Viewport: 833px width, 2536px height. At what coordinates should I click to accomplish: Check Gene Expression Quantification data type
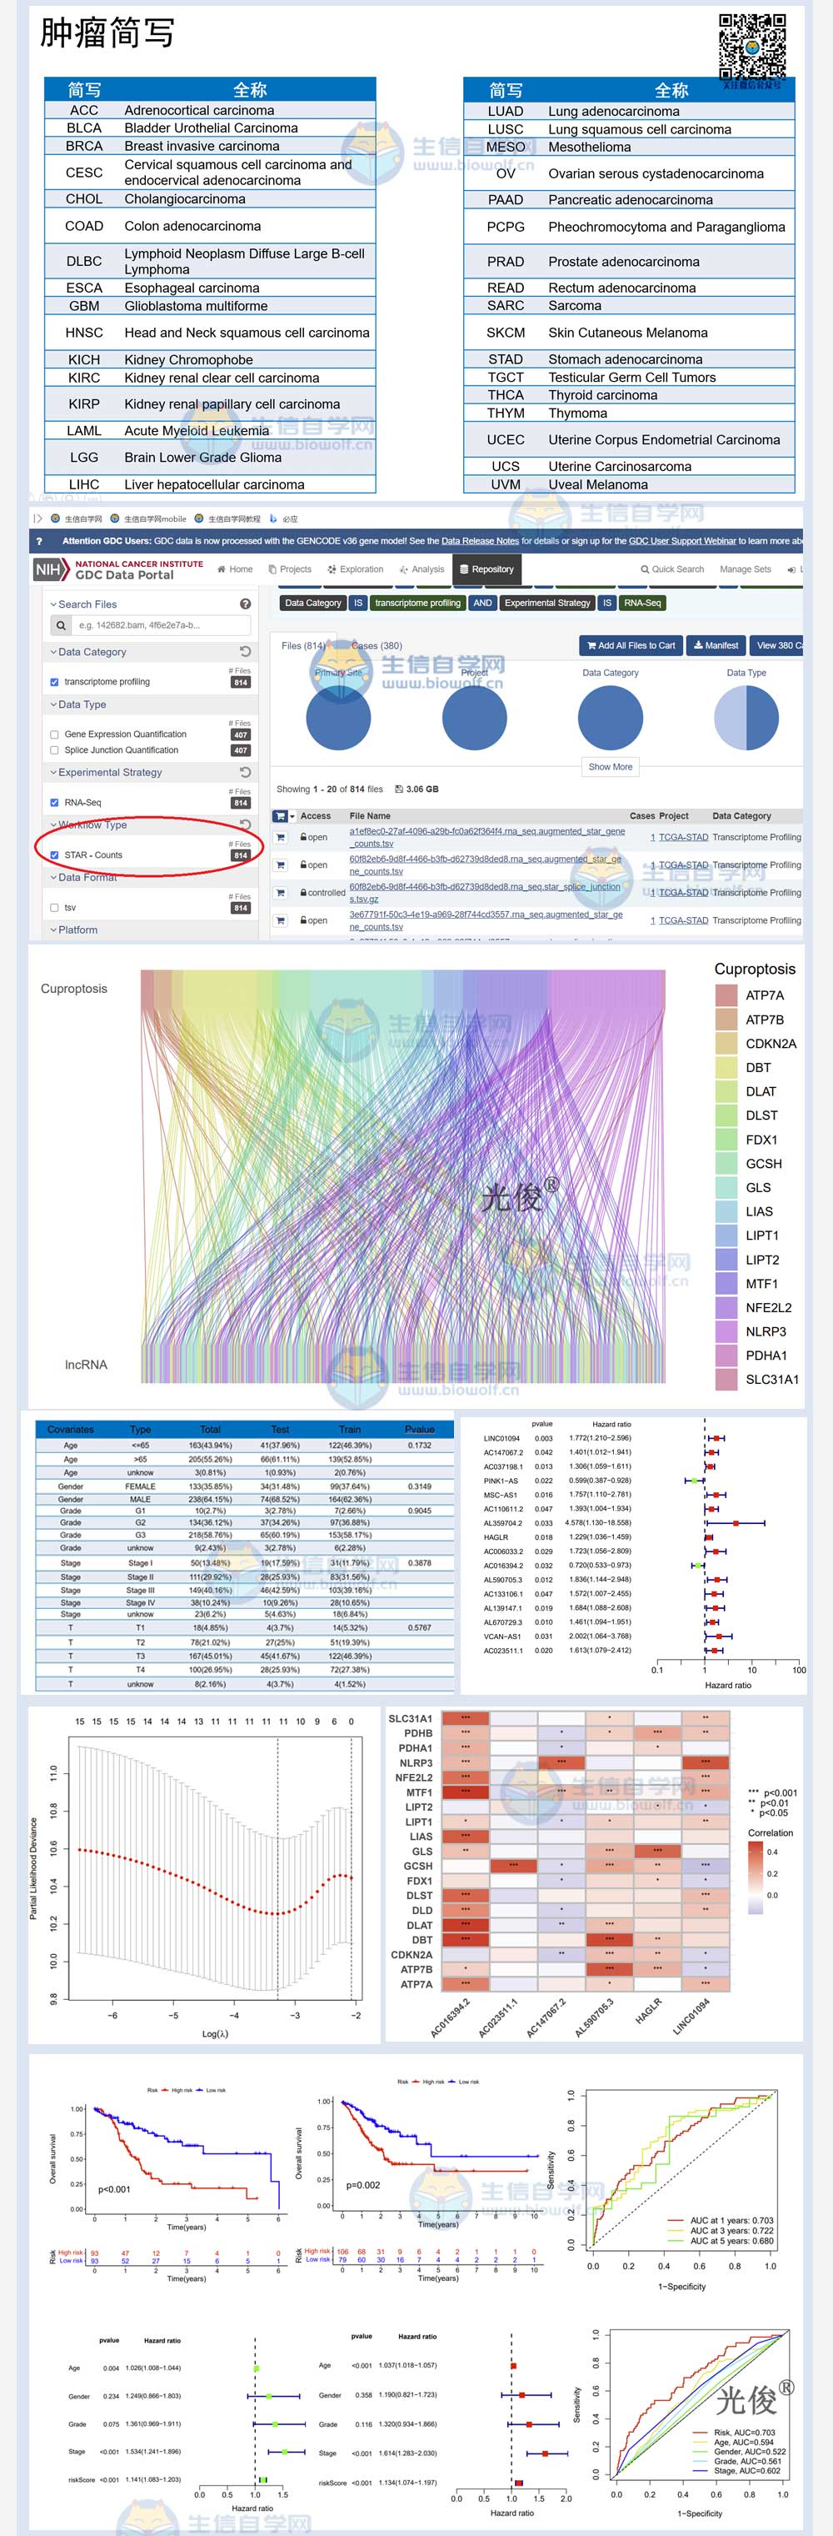click(54, 734)
